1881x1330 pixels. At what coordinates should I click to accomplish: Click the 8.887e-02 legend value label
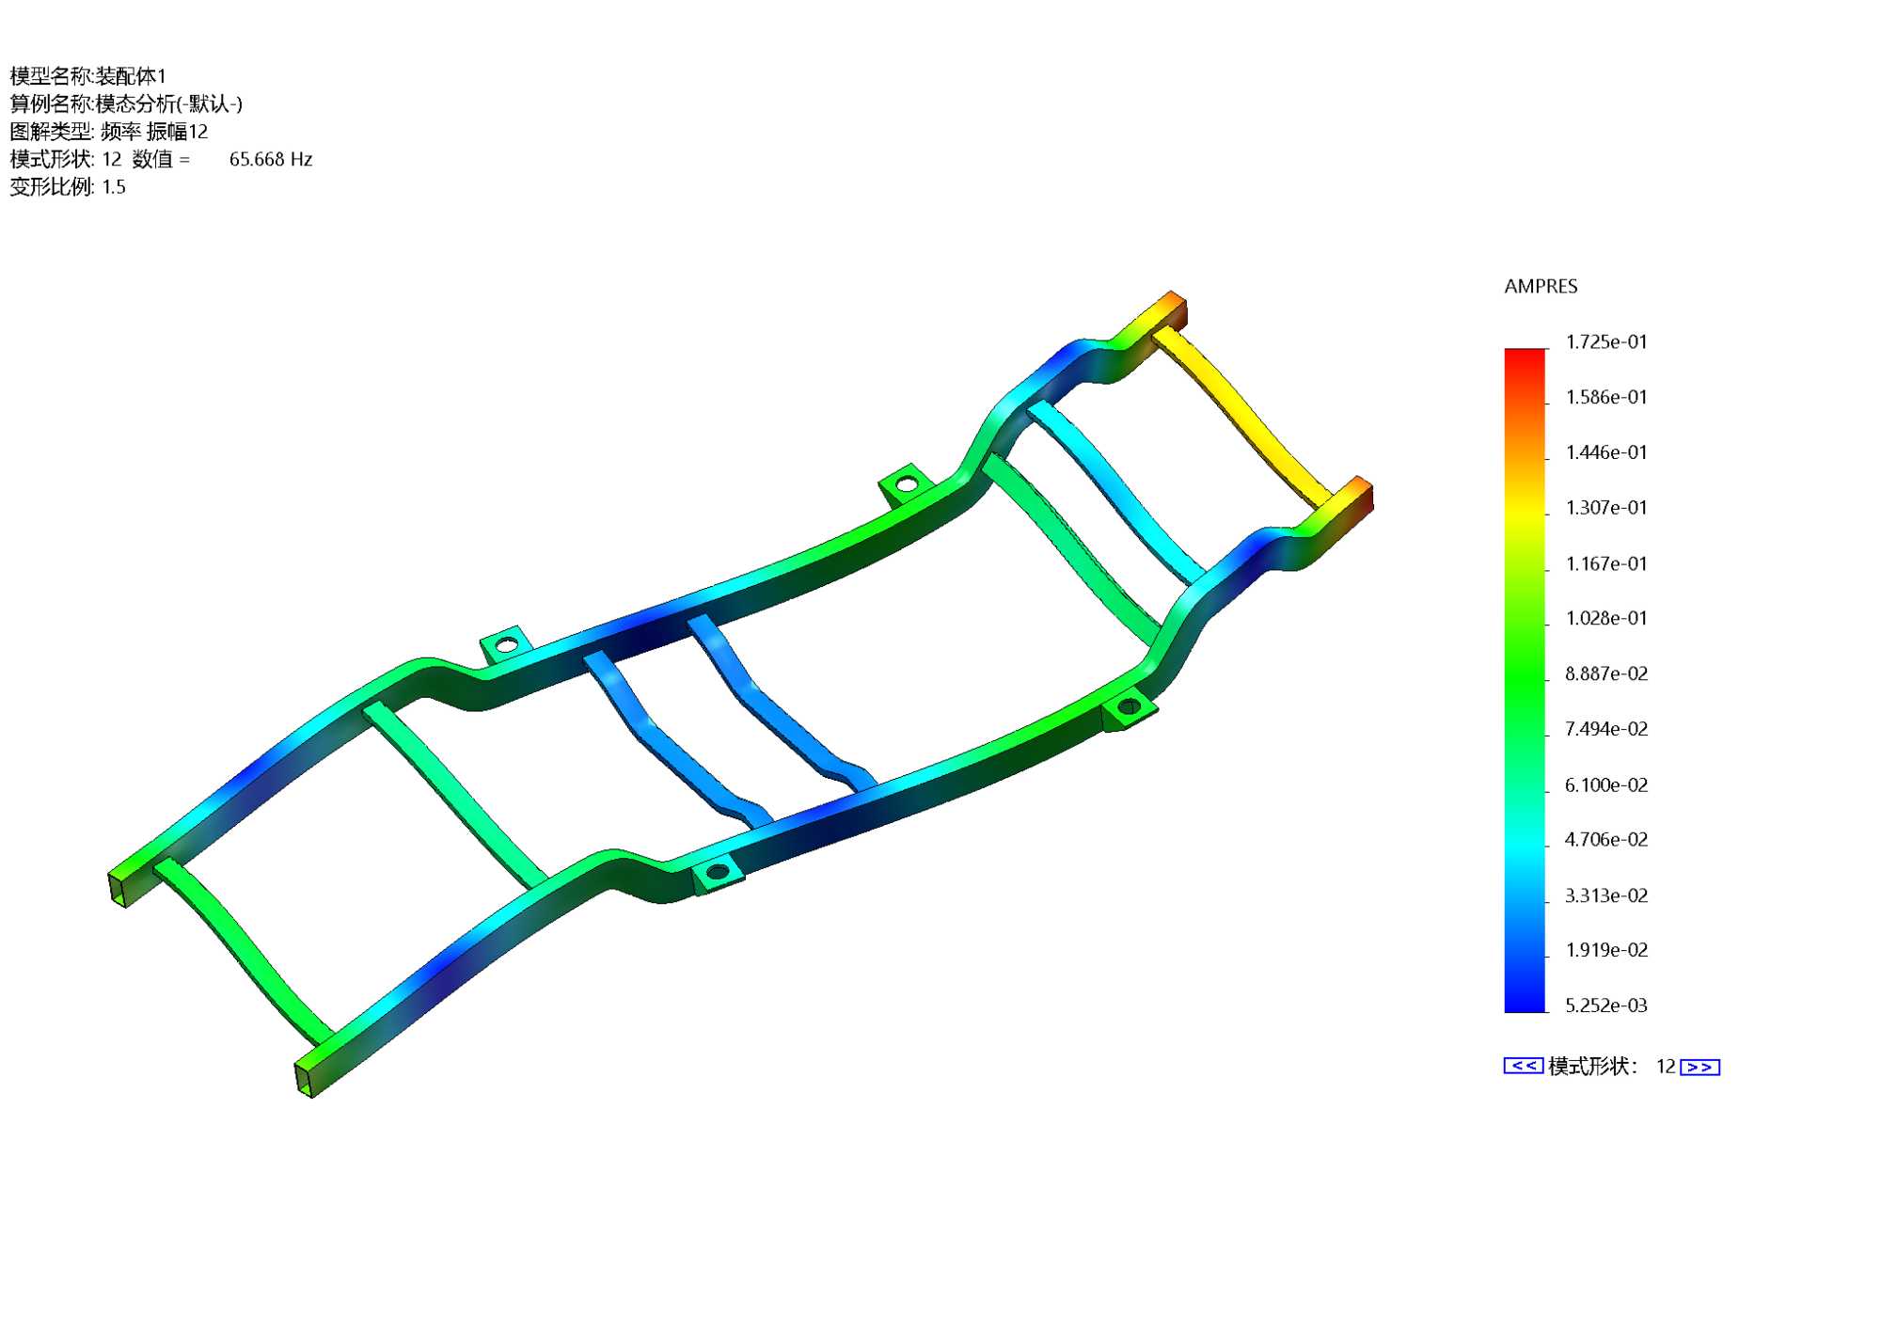[1605, 673]
